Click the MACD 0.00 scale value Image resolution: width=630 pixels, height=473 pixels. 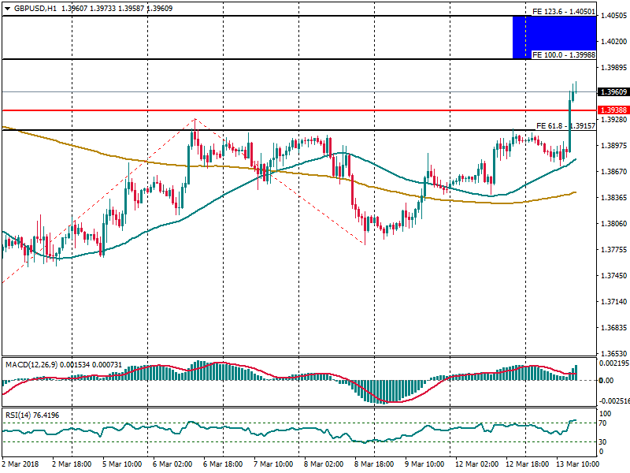pyautogui.click(x=608, y=381)
